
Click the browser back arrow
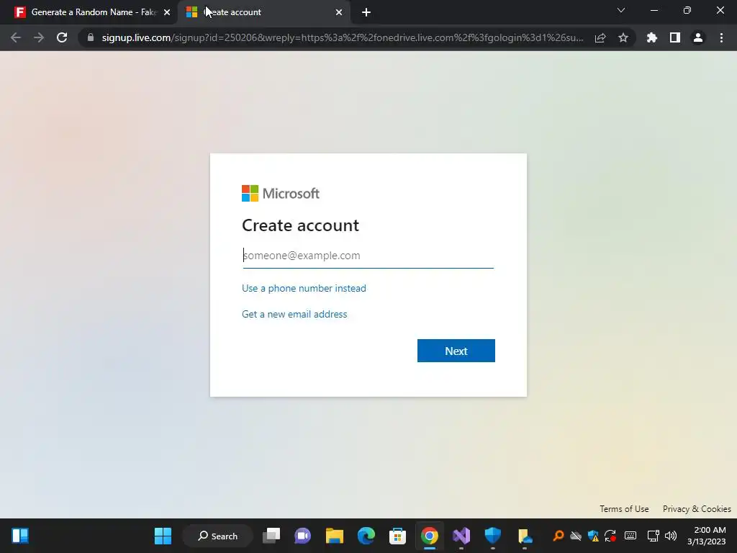pos(16,37)
